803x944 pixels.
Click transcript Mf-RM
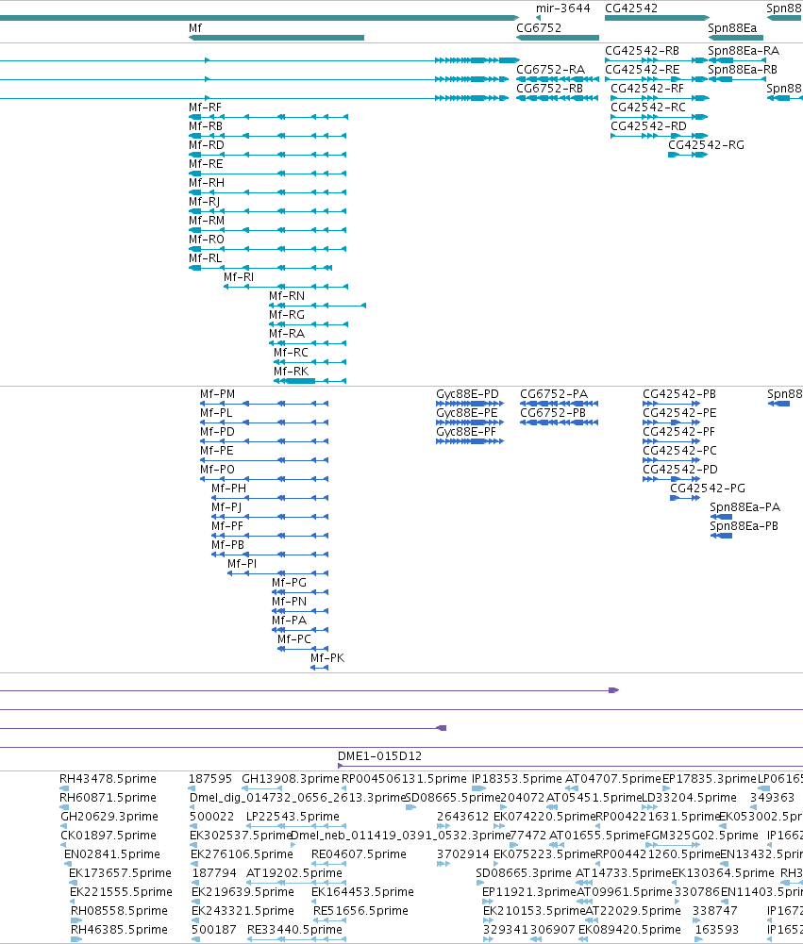(x=268, y=230)
